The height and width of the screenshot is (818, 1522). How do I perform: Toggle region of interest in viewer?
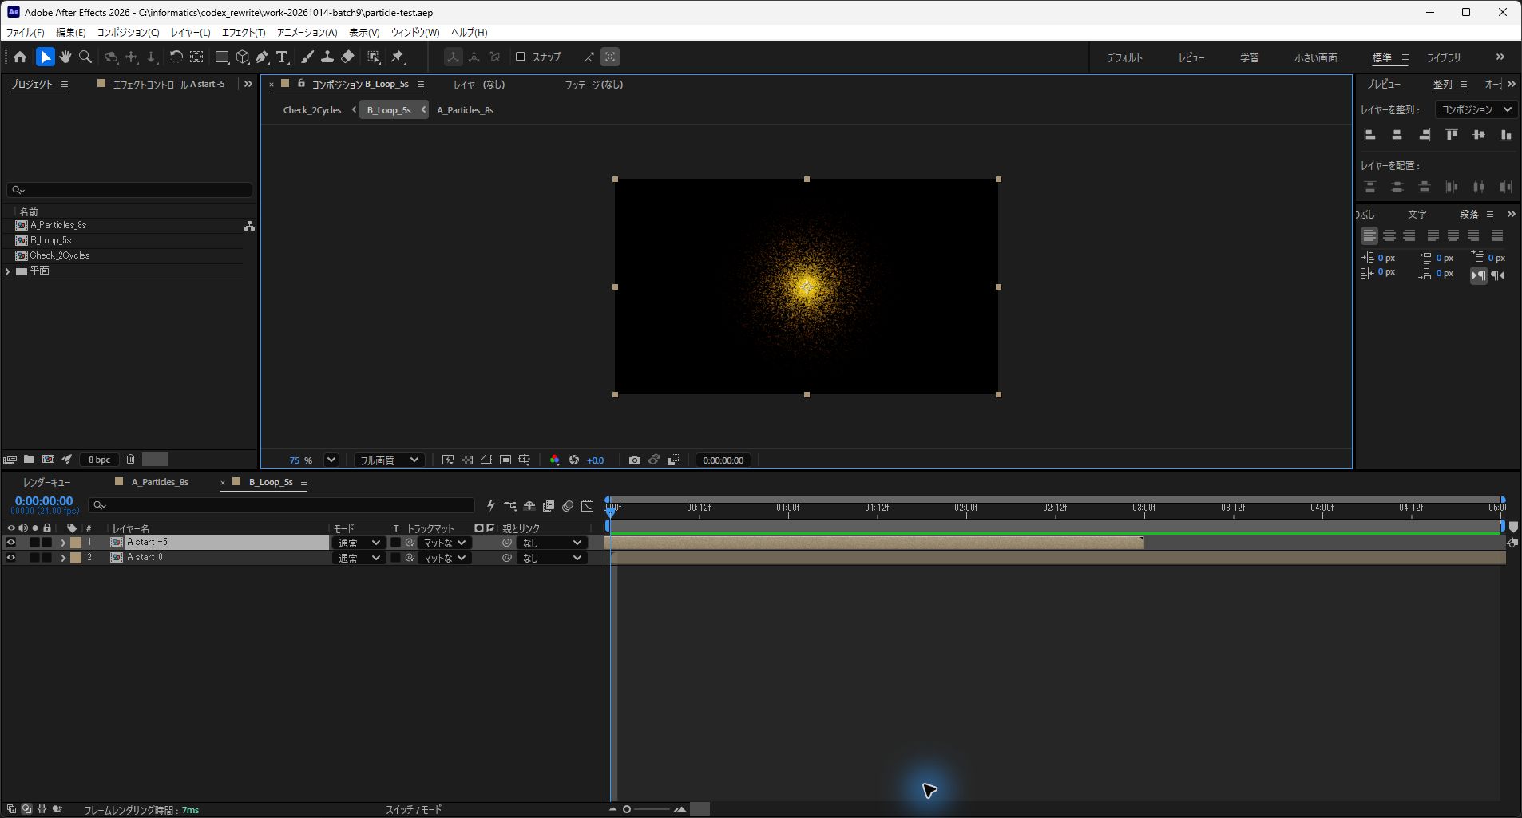coord(505,460)
